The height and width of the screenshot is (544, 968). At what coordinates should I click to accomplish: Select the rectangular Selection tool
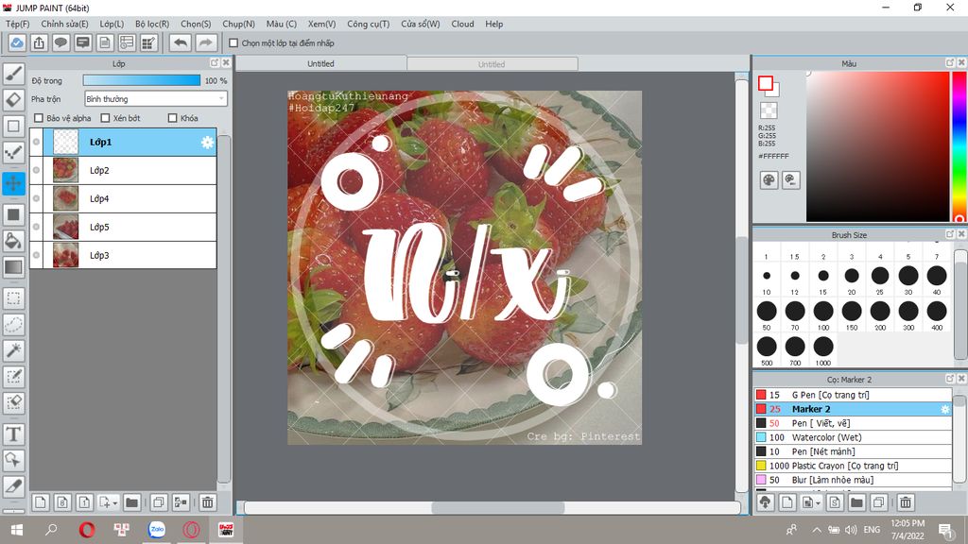[13, 298]
